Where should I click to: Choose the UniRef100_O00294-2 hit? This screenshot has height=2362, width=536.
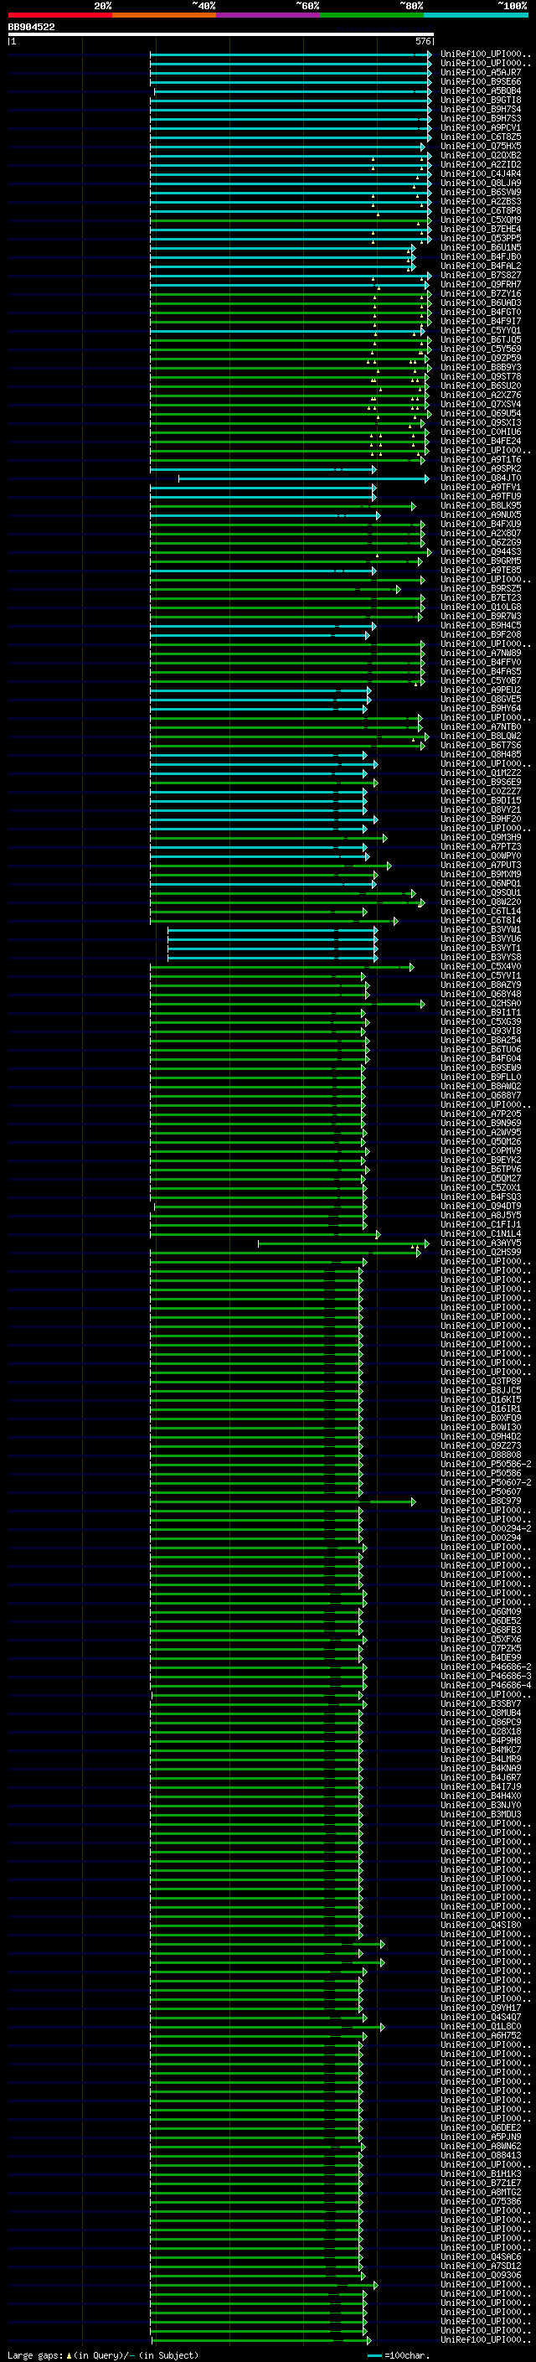(x=486, y=1528)
